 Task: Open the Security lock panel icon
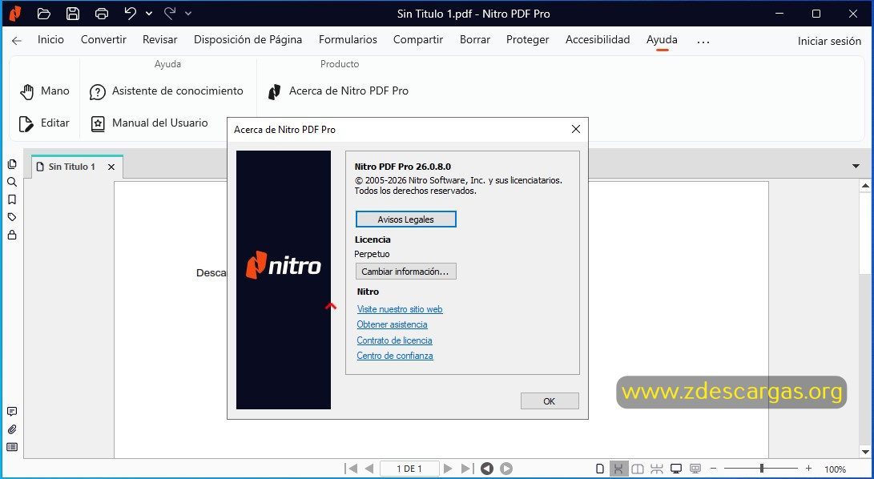pyautogui.click(x=12, y=235)
